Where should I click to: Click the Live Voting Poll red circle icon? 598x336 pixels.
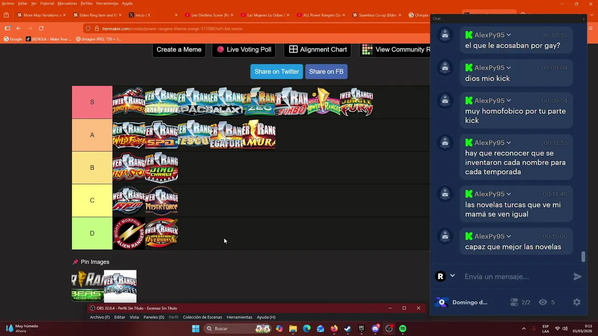point(221,49)
